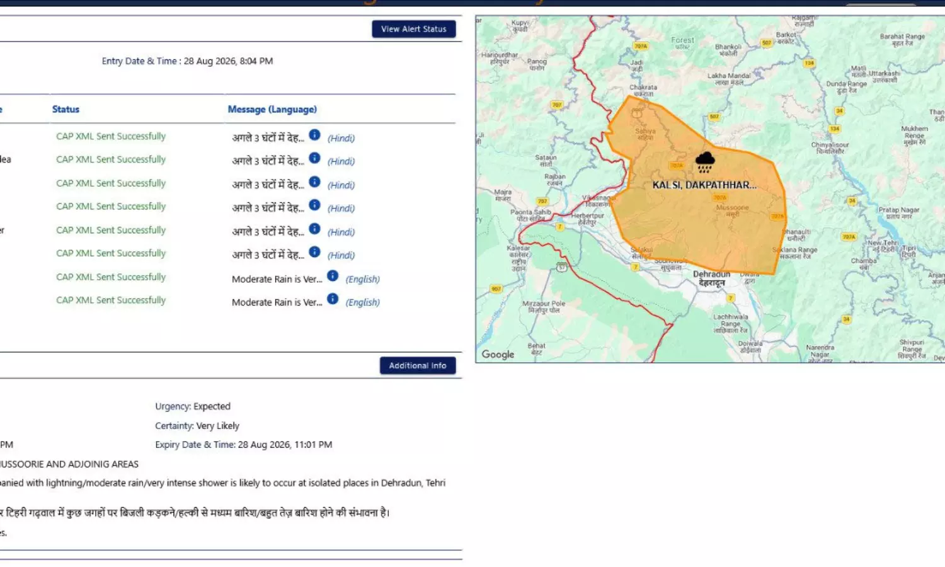945x567 pixels.
Task: Click the View Alert Status button
Action: click(x=414, y=29)
